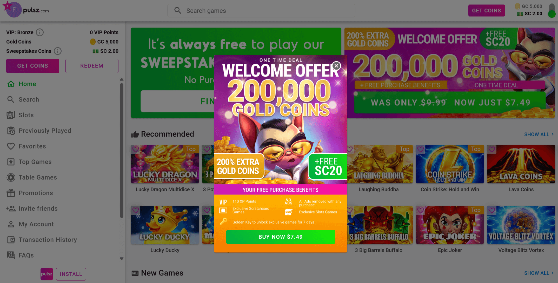558x283 pixels.
Task: Click the Slots icon in sidebar
Action: tap(11, 115)
